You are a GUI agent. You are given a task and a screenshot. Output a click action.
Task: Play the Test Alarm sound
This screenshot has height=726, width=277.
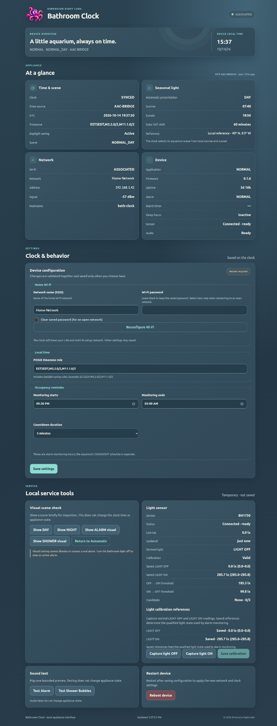click(x=41, y=691)
